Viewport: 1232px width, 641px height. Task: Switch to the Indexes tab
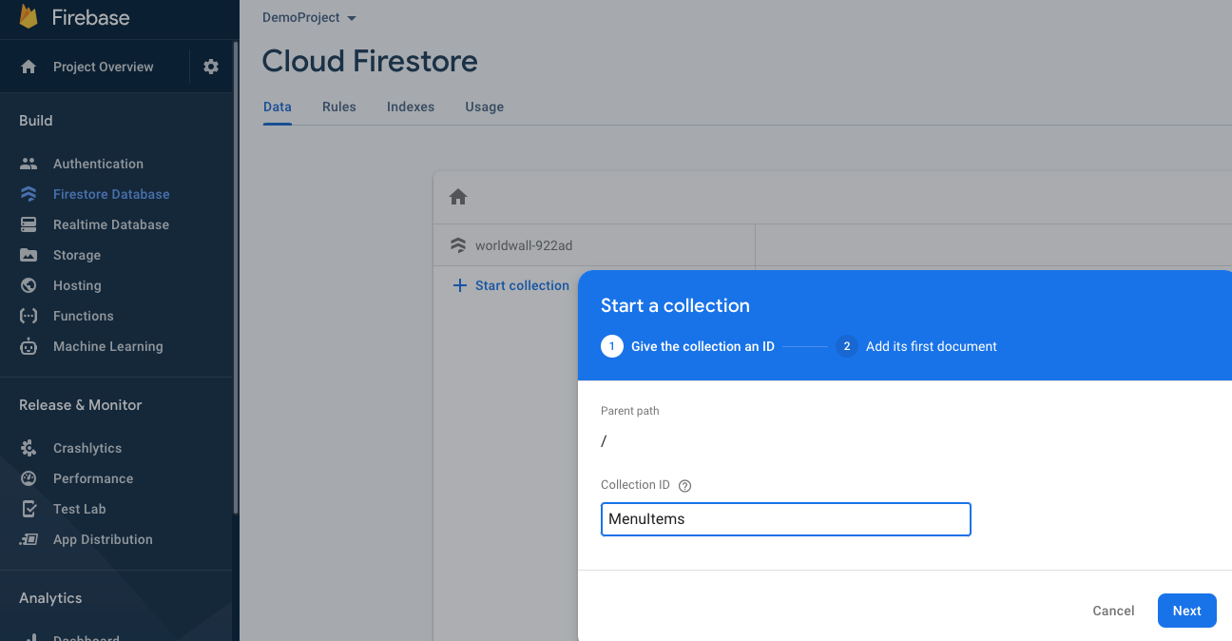(411, 107)
